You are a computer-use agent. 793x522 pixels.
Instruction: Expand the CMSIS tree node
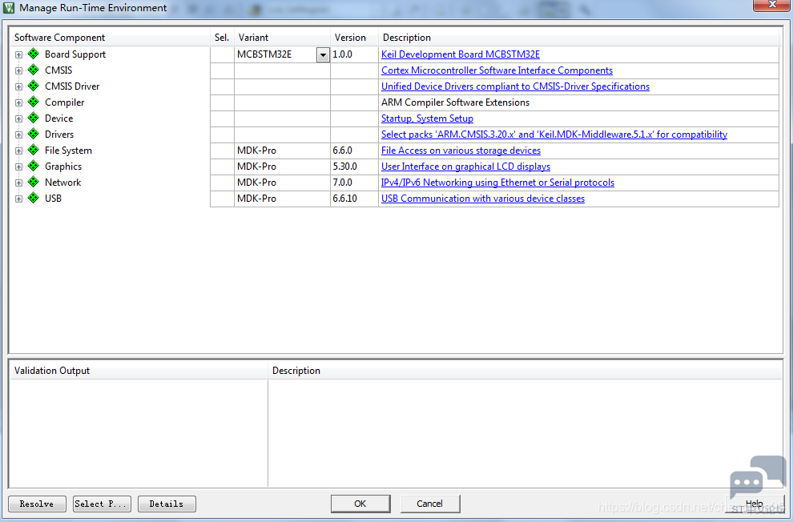pyautogui.click(x=18, y=70)
